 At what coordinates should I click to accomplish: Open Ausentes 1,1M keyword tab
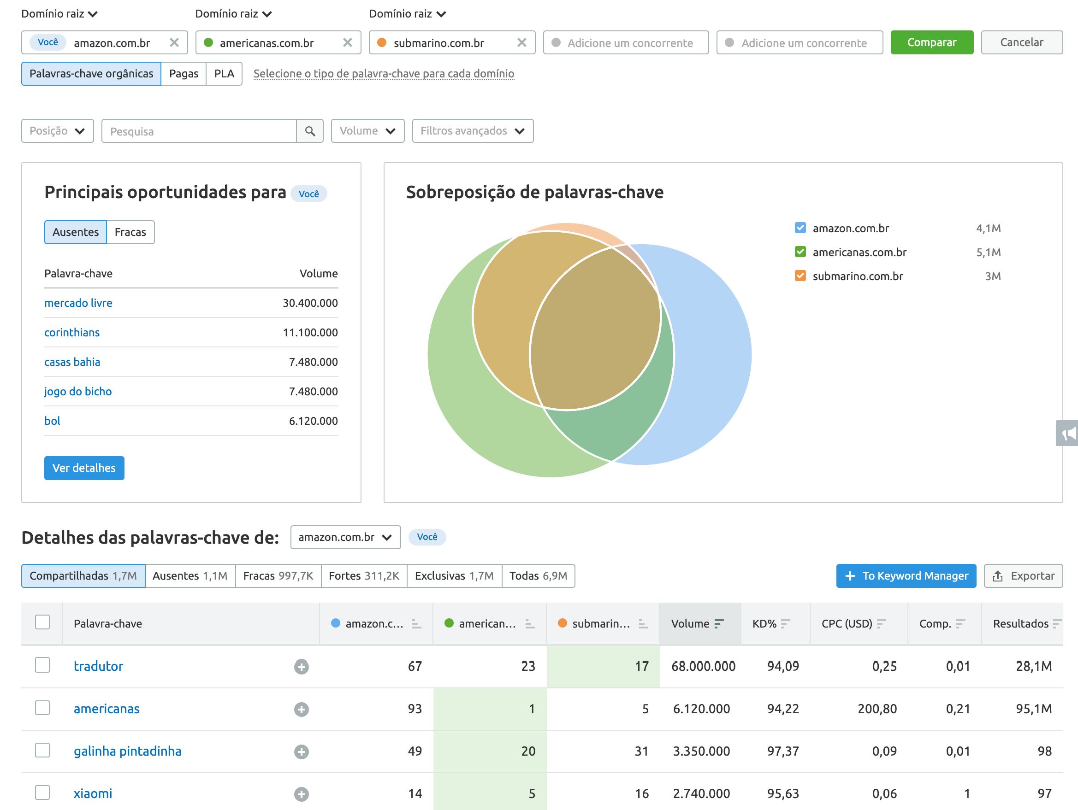(190, 576)
